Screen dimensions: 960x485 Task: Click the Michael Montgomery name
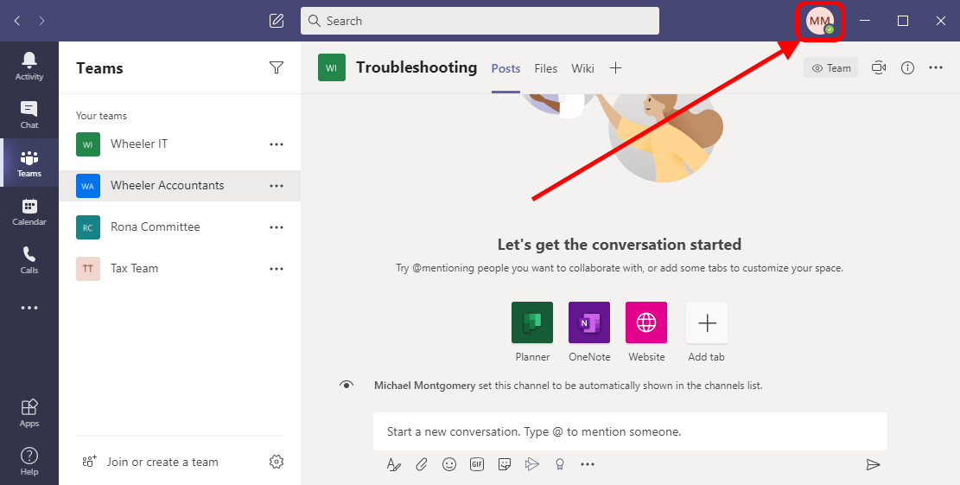[x=424, y=386]
